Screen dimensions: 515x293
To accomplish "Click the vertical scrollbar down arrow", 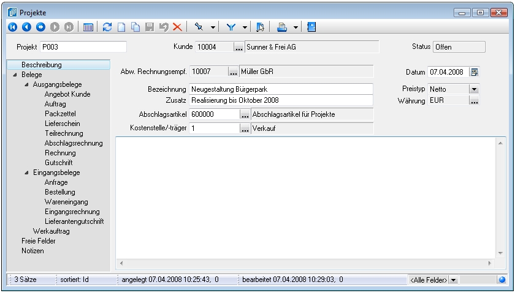I will 500,253.
